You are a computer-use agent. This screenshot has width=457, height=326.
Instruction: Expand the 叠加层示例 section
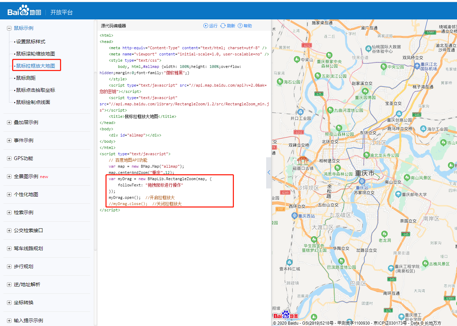(9, 122)
